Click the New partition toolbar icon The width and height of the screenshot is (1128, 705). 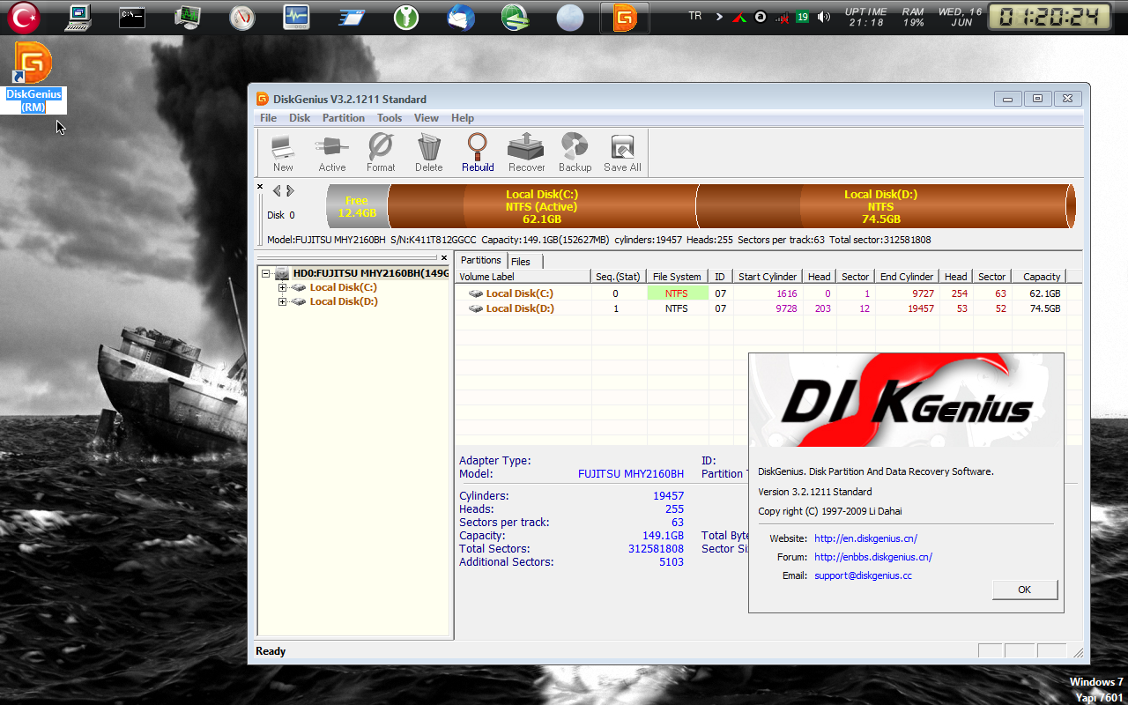[x=283, y=152]
